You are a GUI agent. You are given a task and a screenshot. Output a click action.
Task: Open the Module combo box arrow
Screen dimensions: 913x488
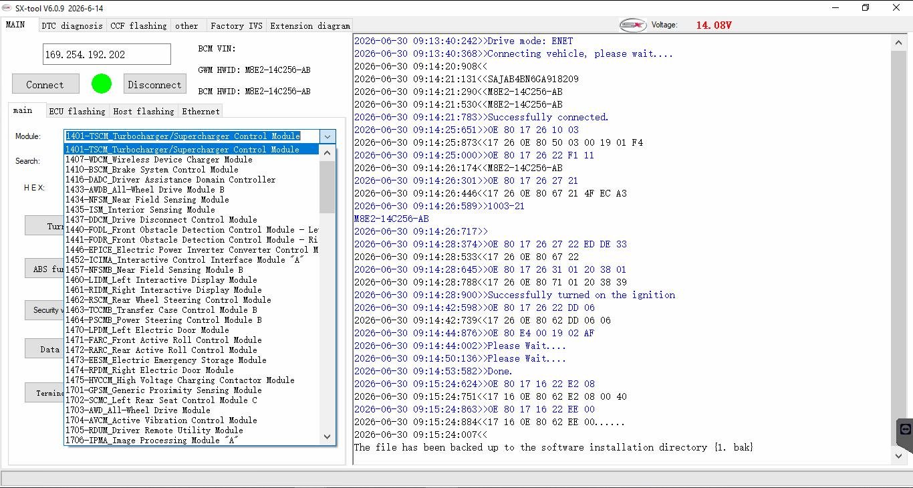coord(328,136)
